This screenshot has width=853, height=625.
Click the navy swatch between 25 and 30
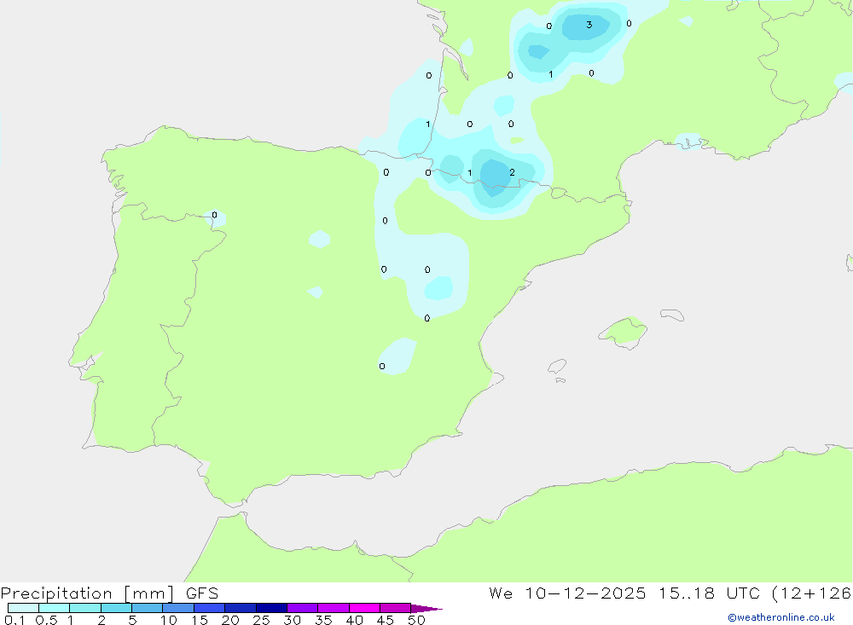[x=271, y=608]
